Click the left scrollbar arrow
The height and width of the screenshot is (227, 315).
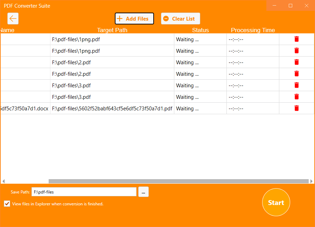tap(3, 181)
